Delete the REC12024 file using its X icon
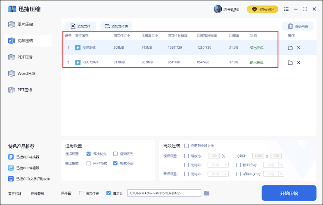 (298, 62)
